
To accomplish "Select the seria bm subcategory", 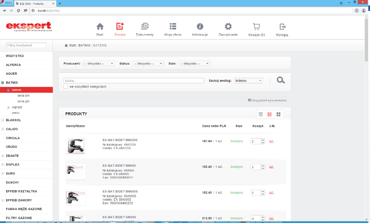I will (23, 95).
